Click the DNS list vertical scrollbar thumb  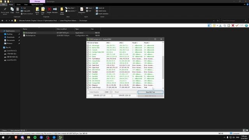[163, 67]
